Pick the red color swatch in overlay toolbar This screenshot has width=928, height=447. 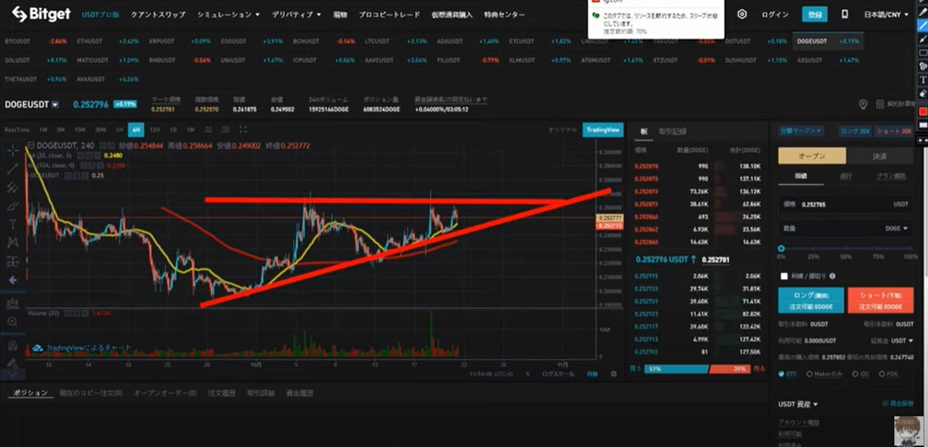point(922,111)
